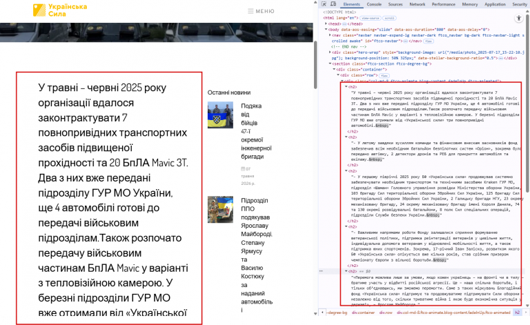Click the Українська Сила logo

coord(60,10)
